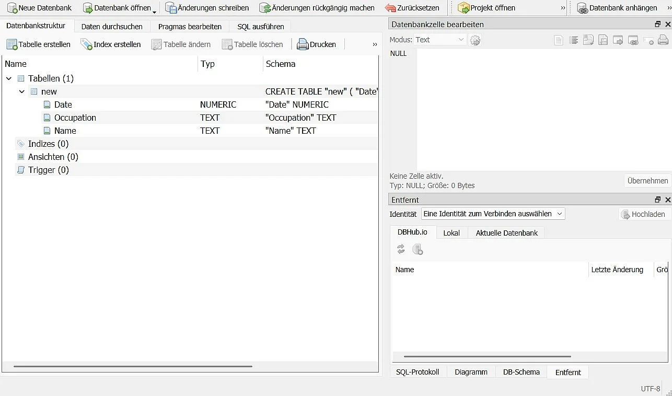
Task: Open the Modus dropdown set to Text
Action: (440, 40)
